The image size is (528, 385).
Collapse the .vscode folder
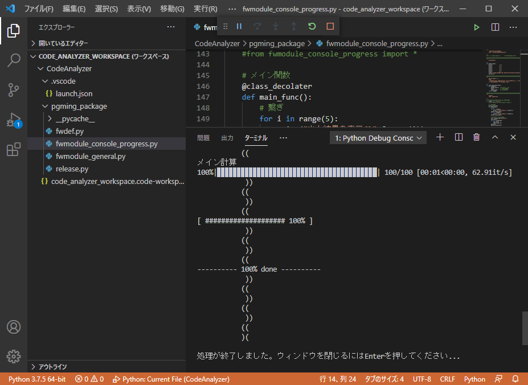pos(107,81)
